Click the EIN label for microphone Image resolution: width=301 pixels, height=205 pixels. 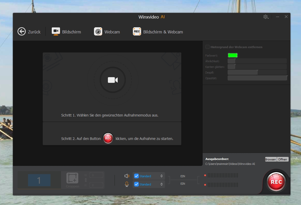coord(183,183)
